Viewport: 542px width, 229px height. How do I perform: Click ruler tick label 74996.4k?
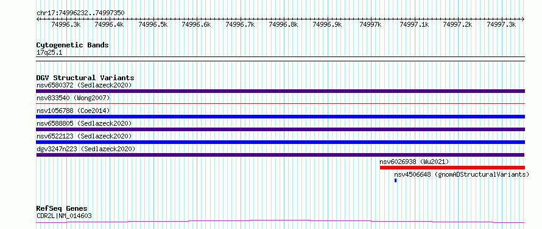[109, 24]
